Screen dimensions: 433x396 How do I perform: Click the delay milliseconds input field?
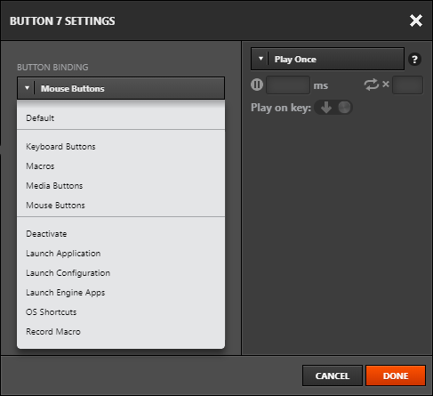tap(288, 85)
